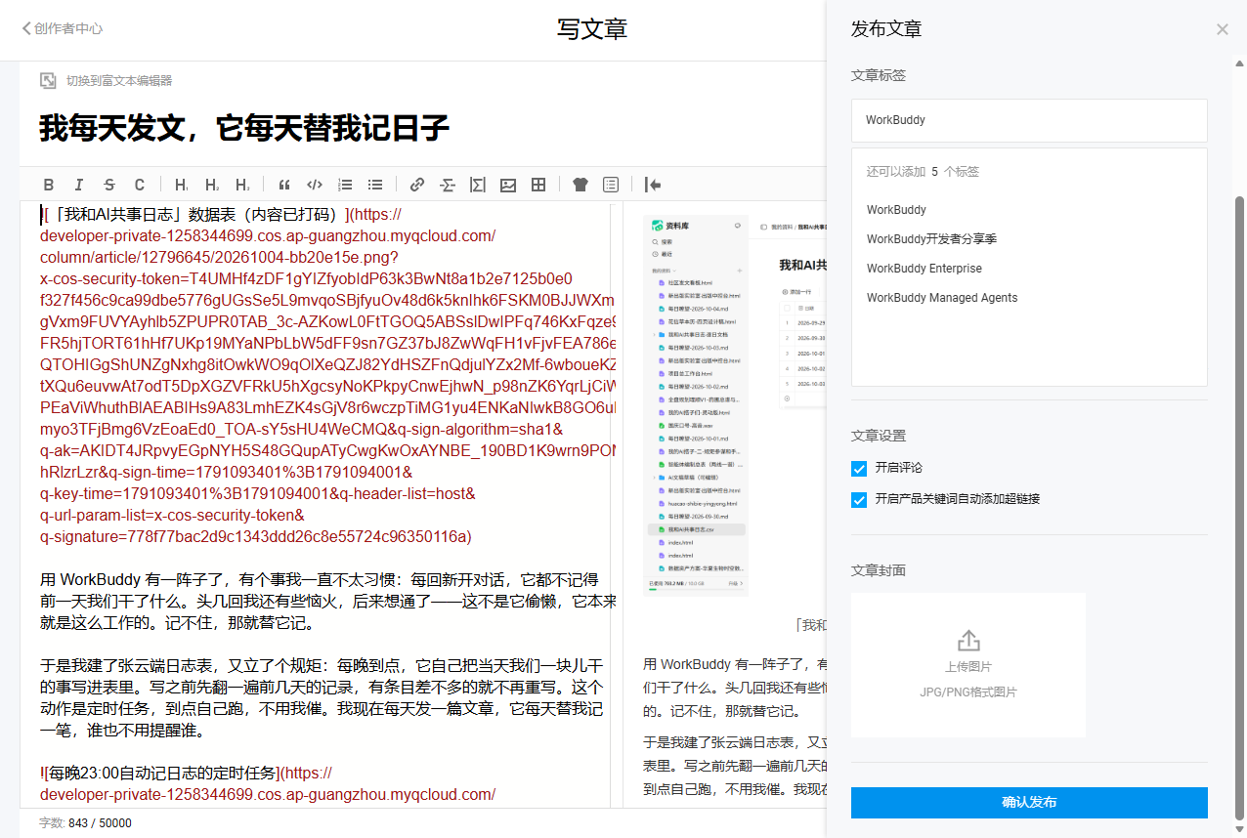Insert a level 3 heading

[242, 185]
